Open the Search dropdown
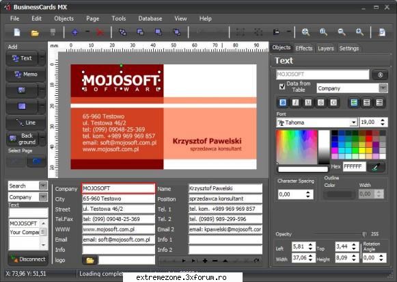This screenshot has height=282, width=397. click(x=43, y=185)
